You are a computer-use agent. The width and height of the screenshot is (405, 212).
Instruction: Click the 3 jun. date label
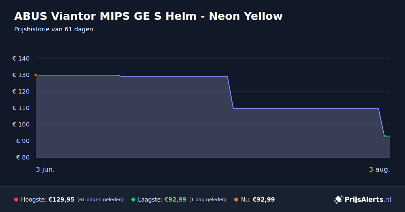(x=45, y=170)
